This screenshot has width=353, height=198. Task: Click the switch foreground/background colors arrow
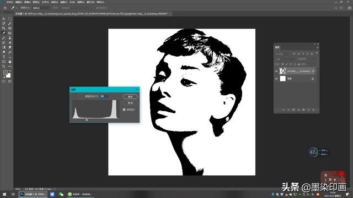point(9,71)
